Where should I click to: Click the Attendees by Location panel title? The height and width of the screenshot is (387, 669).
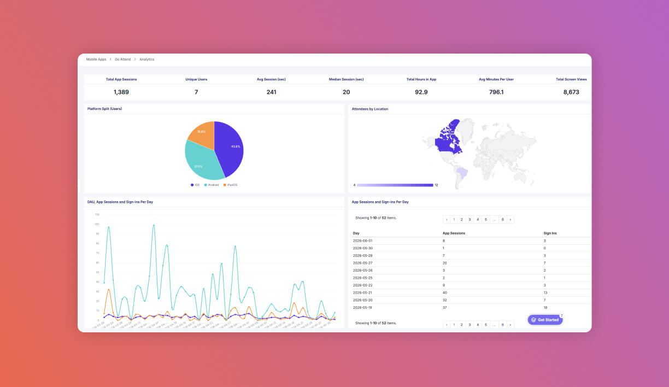point(370,109)
